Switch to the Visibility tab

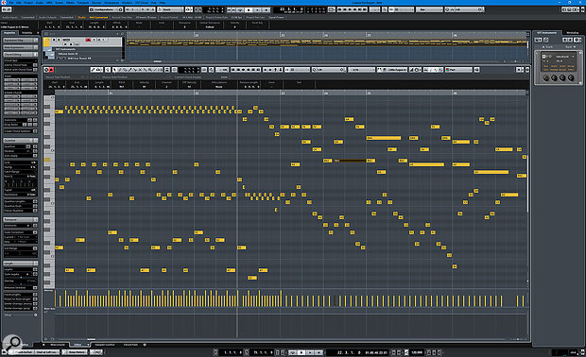[26, 33]
